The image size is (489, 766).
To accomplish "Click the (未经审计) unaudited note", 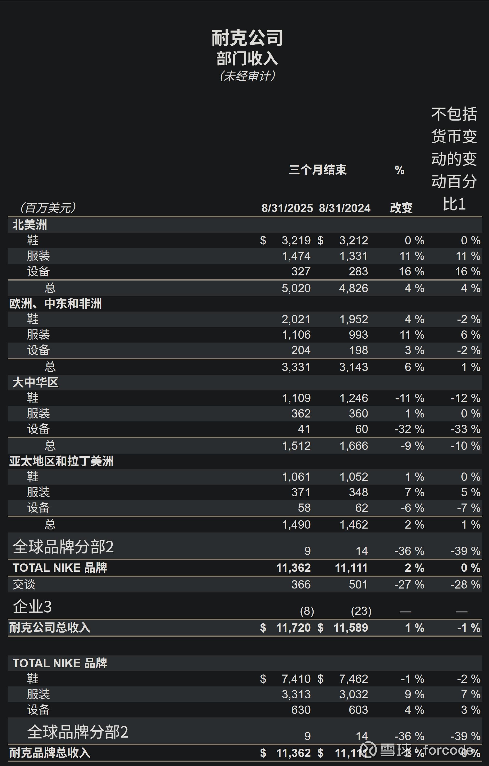I will click(x=247, y=76).
